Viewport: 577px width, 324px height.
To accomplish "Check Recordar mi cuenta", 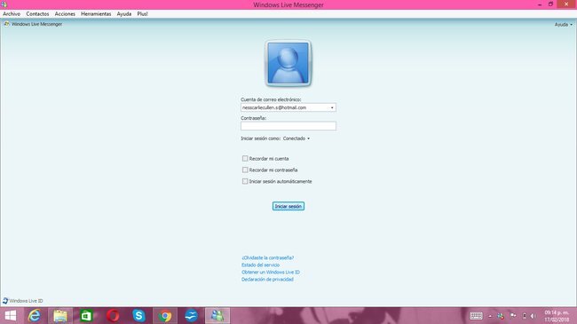I will coord(245,158).
